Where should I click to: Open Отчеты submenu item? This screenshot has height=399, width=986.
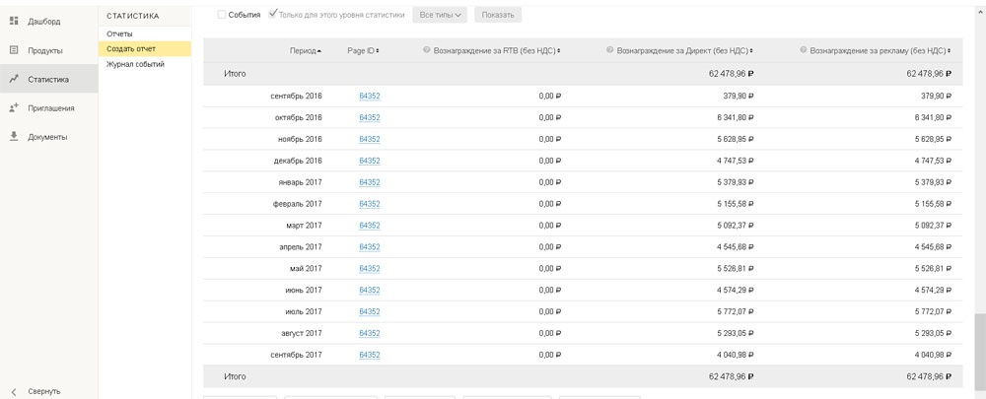(x=119, y=33)
